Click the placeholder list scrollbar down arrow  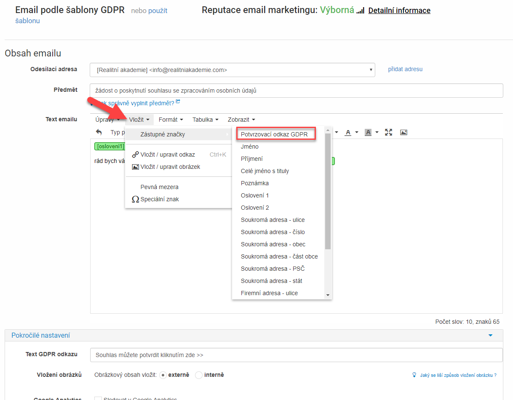(328, 295)
